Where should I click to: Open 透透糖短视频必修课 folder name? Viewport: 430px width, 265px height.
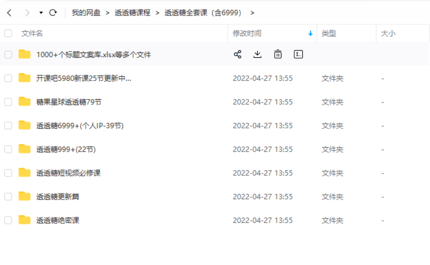[x=68, y=173]
